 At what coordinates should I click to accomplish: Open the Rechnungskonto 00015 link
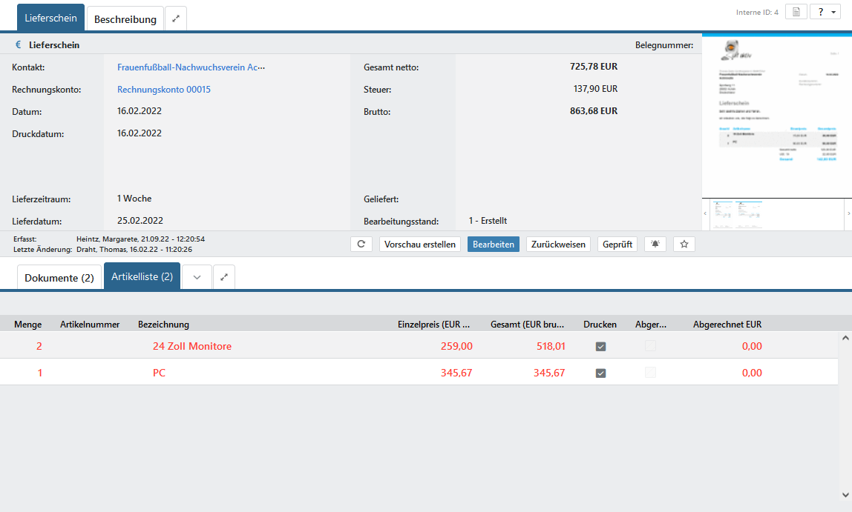164,90
